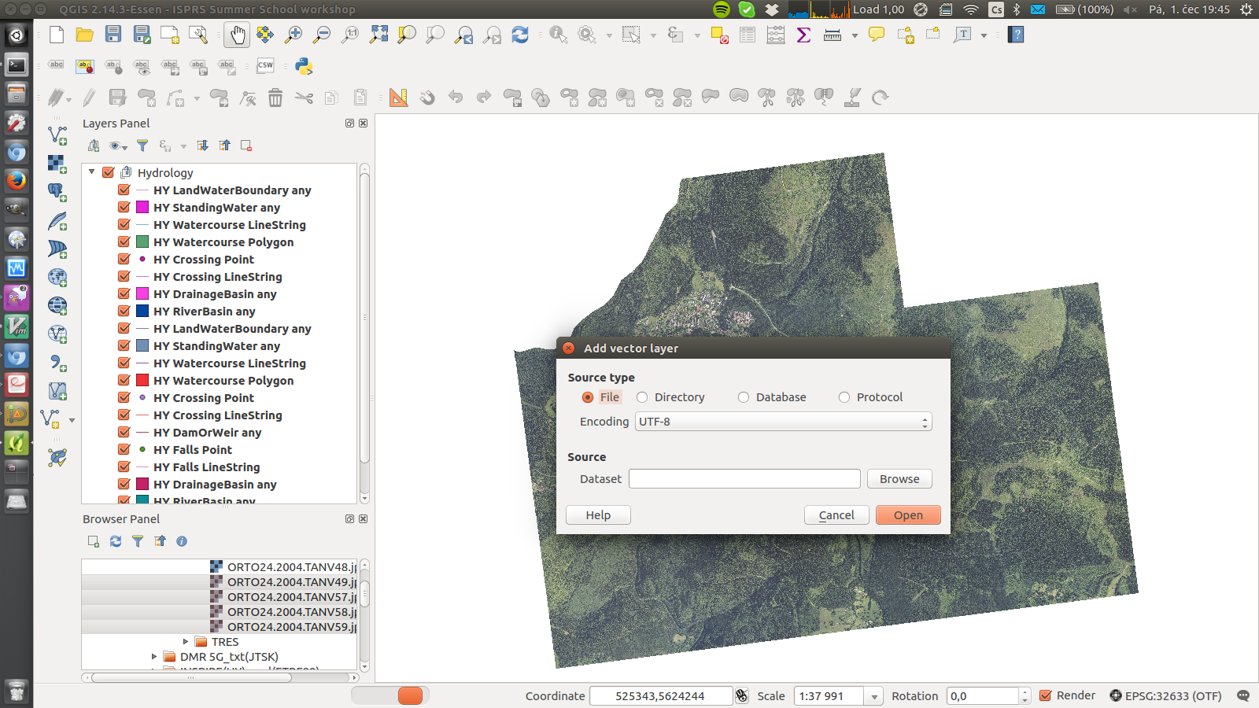
Task: Click the Open button in dialog
Action: pyautogui.click(x=908, y=515)
